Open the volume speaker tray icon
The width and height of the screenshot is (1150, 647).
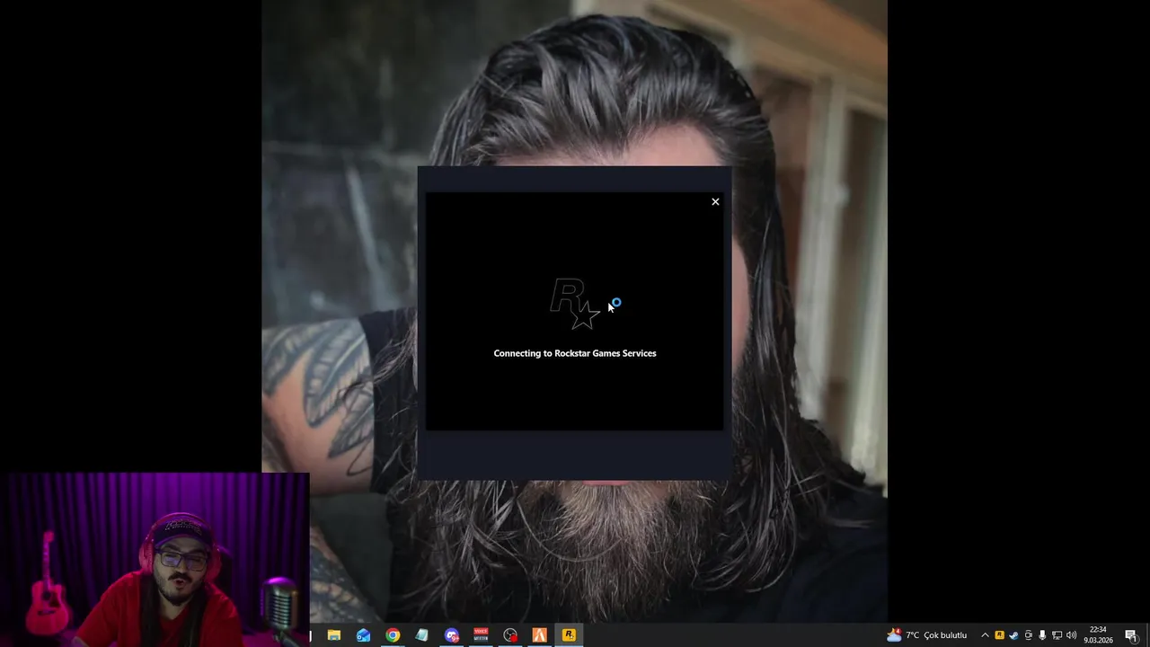1071,635
